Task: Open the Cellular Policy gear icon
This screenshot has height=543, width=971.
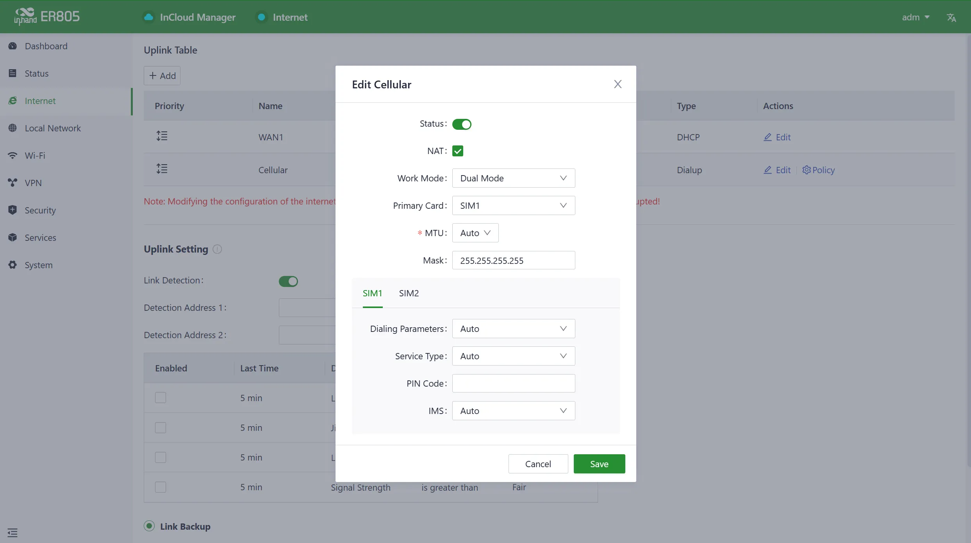Action: pos(806,170)
